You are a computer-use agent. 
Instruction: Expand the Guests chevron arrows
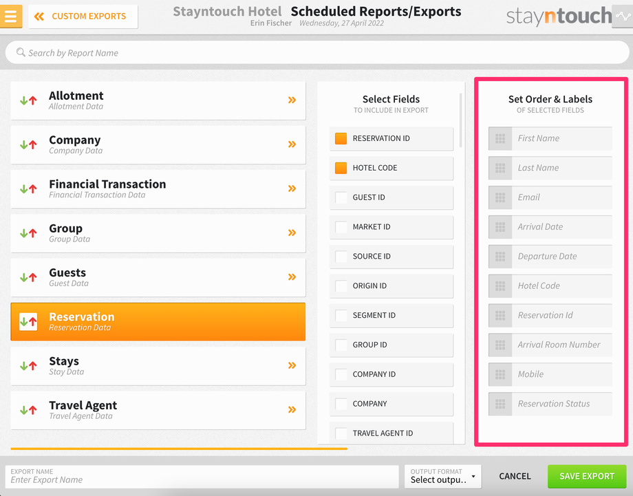point(292,277)
